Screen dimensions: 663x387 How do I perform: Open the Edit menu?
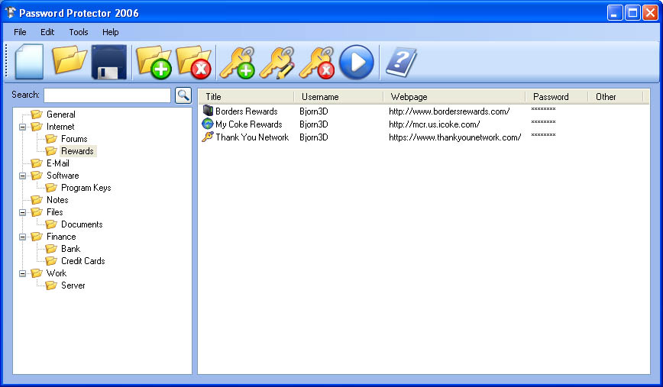click(x=47, y=32)
